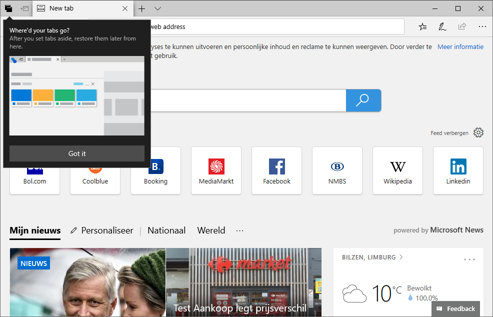The height and width of the screenshot is (317, 493).
Task: Add notes with the pen icon
Action: 442,26
